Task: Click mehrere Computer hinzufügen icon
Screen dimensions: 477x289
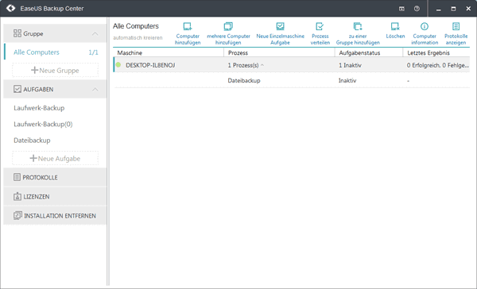Action: [x=228, y=27]
